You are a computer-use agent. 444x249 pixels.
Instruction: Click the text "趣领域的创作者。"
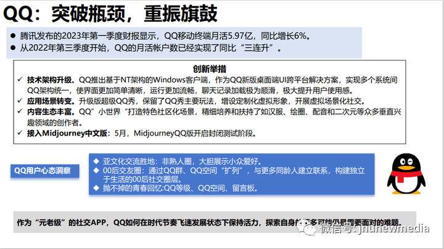pyautogui.click(x=55, y=123)
